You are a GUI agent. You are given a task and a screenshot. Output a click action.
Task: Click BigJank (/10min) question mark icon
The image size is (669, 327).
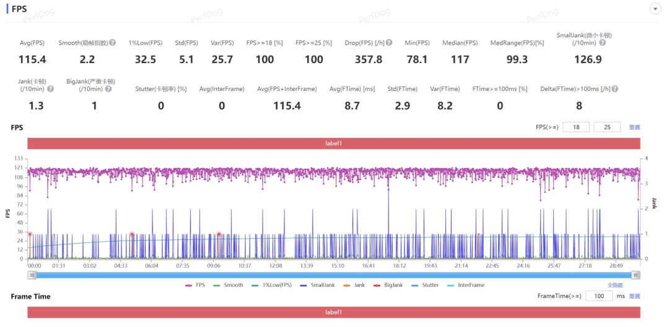[x=108, y=89]
